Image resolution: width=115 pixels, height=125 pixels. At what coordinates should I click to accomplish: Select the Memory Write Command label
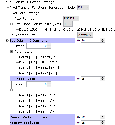[29, 117]
